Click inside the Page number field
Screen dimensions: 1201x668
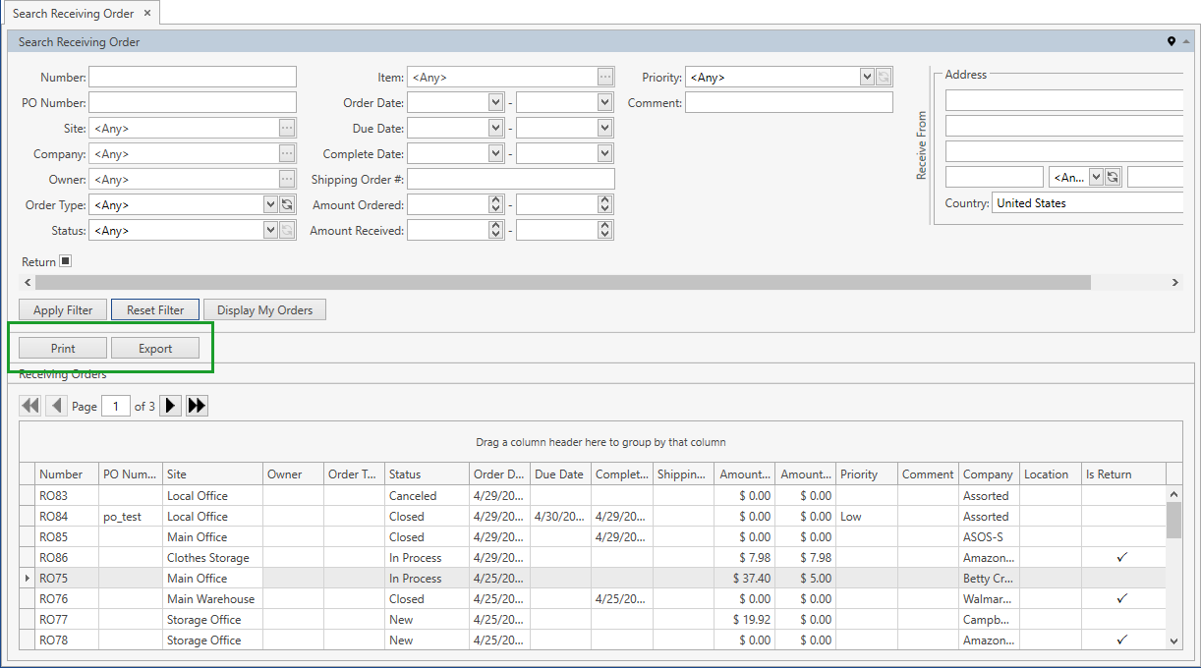point(115,405)
